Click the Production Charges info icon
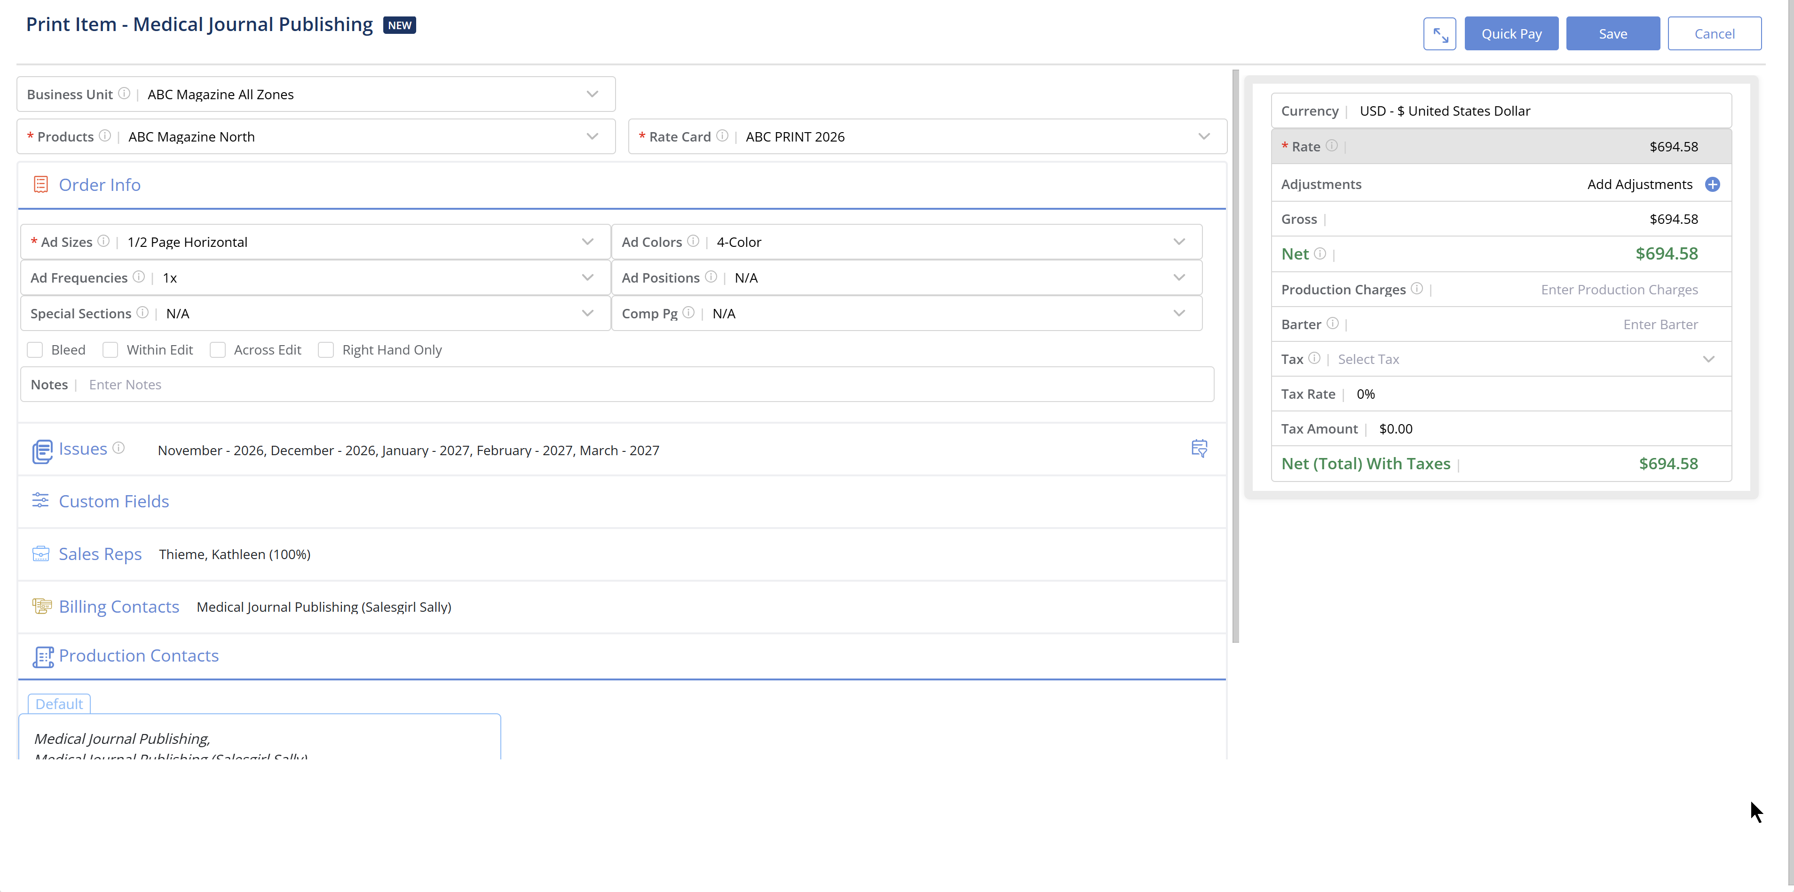 [1416, 288]
